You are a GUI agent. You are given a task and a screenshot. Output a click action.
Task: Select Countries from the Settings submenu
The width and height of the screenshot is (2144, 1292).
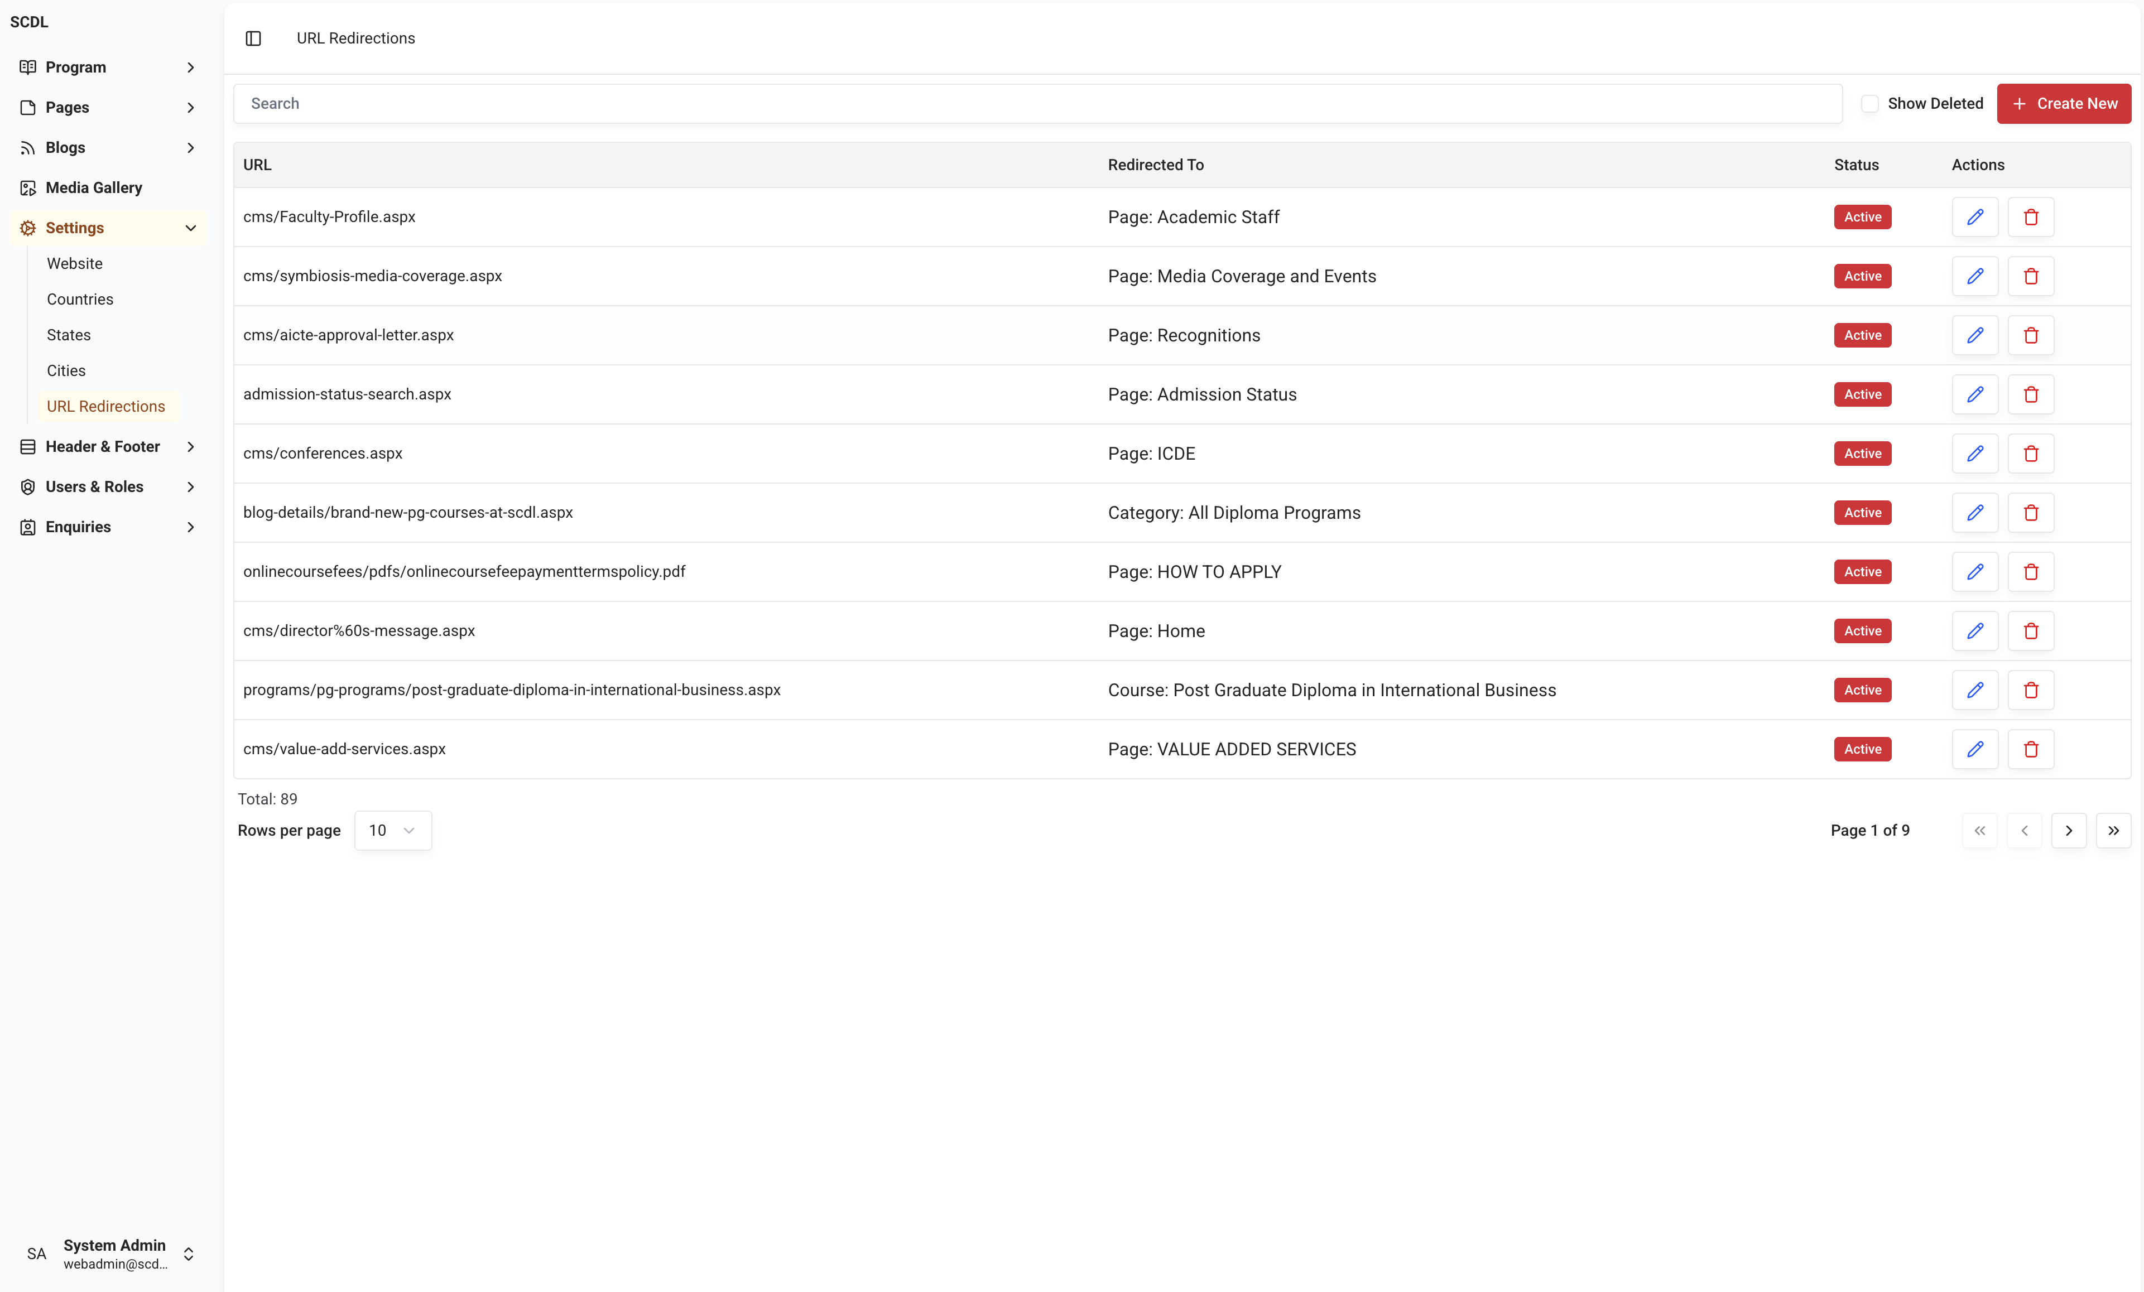80,298
